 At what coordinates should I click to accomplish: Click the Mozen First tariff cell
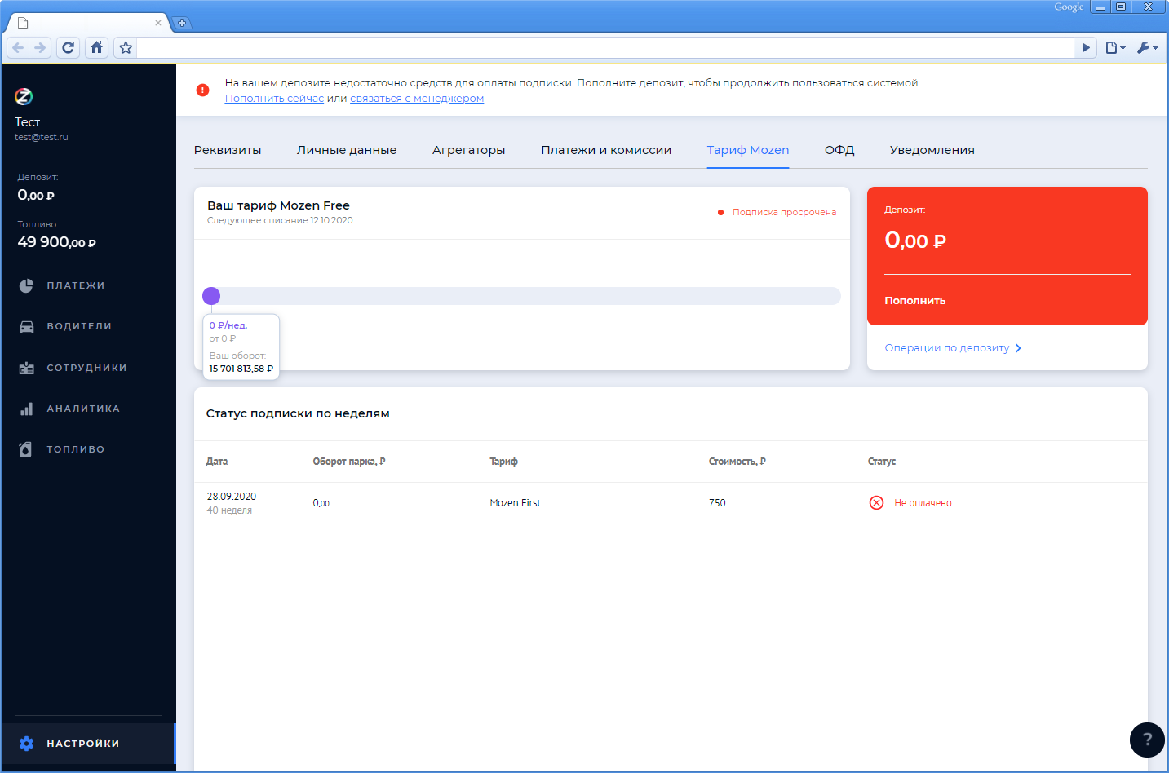coord(516,503)
